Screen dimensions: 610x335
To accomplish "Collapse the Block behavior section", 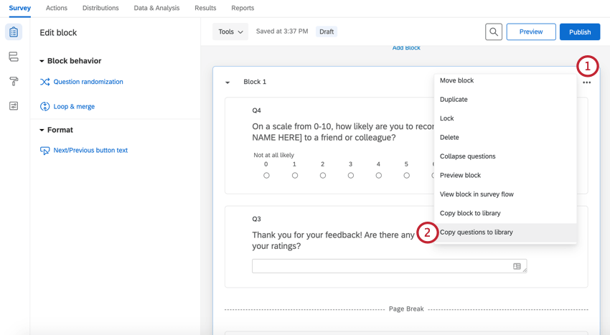I will coord(42,61).
